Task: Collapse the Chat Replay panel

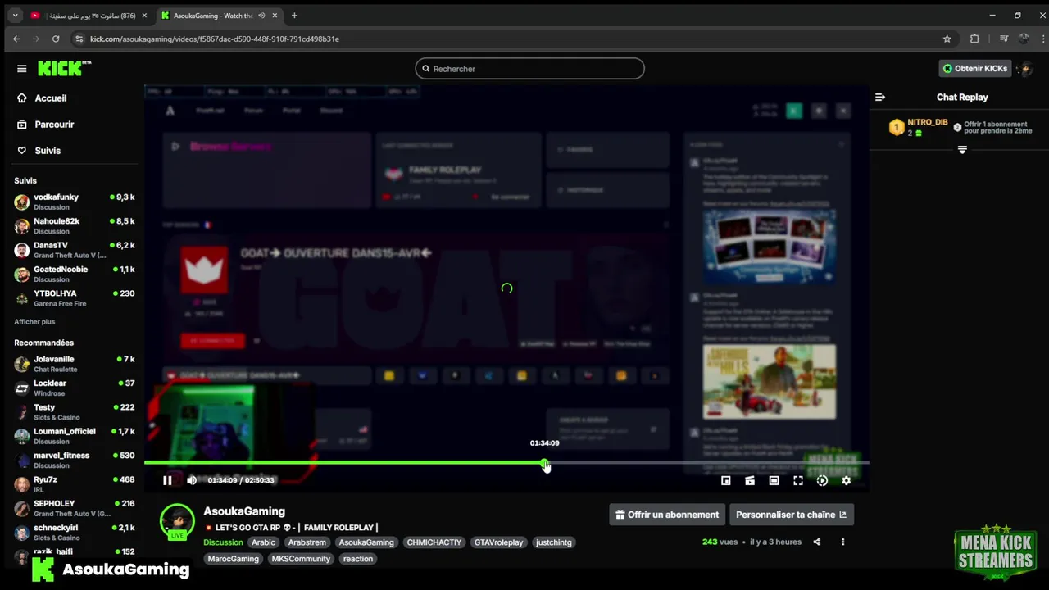Action: coord(879,97)
